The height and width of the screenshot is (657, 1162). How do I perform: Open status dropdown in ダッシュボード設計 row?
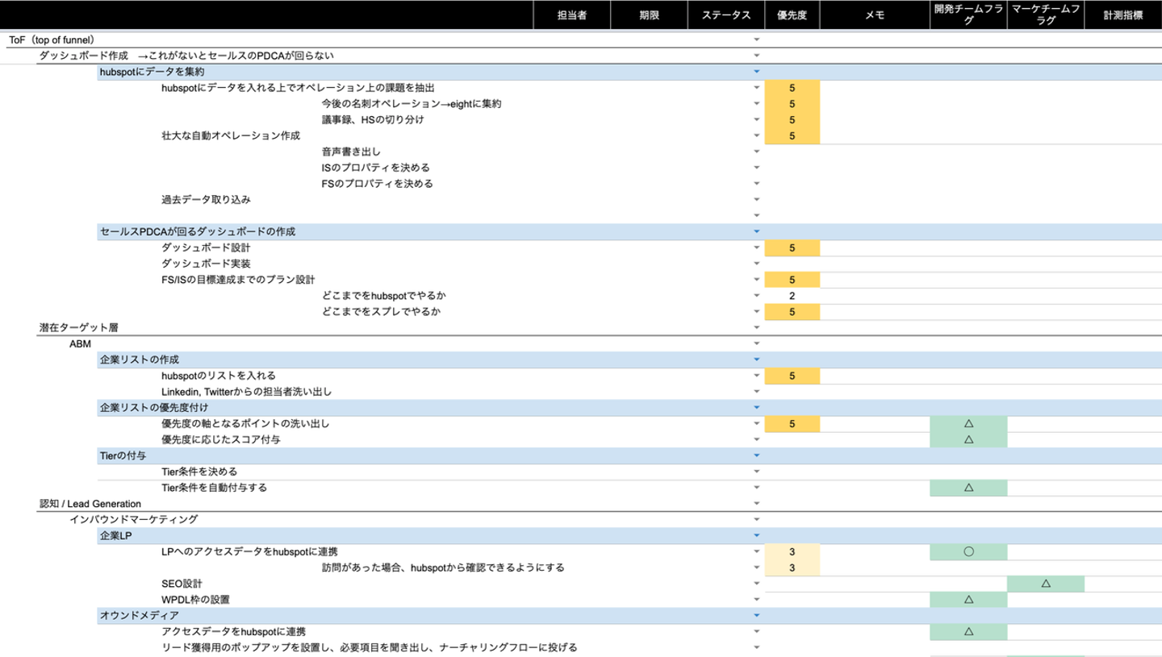point(756,247)
